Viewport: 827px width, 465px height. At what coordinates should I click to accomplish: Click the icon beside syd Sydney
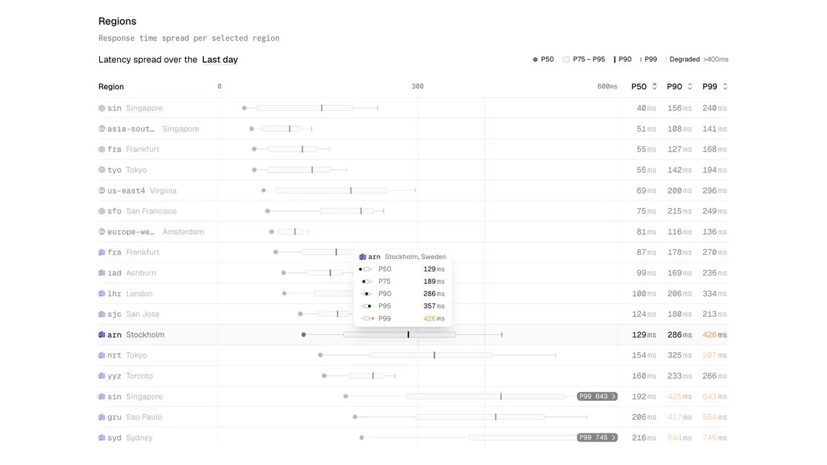(x=102, y=438)
